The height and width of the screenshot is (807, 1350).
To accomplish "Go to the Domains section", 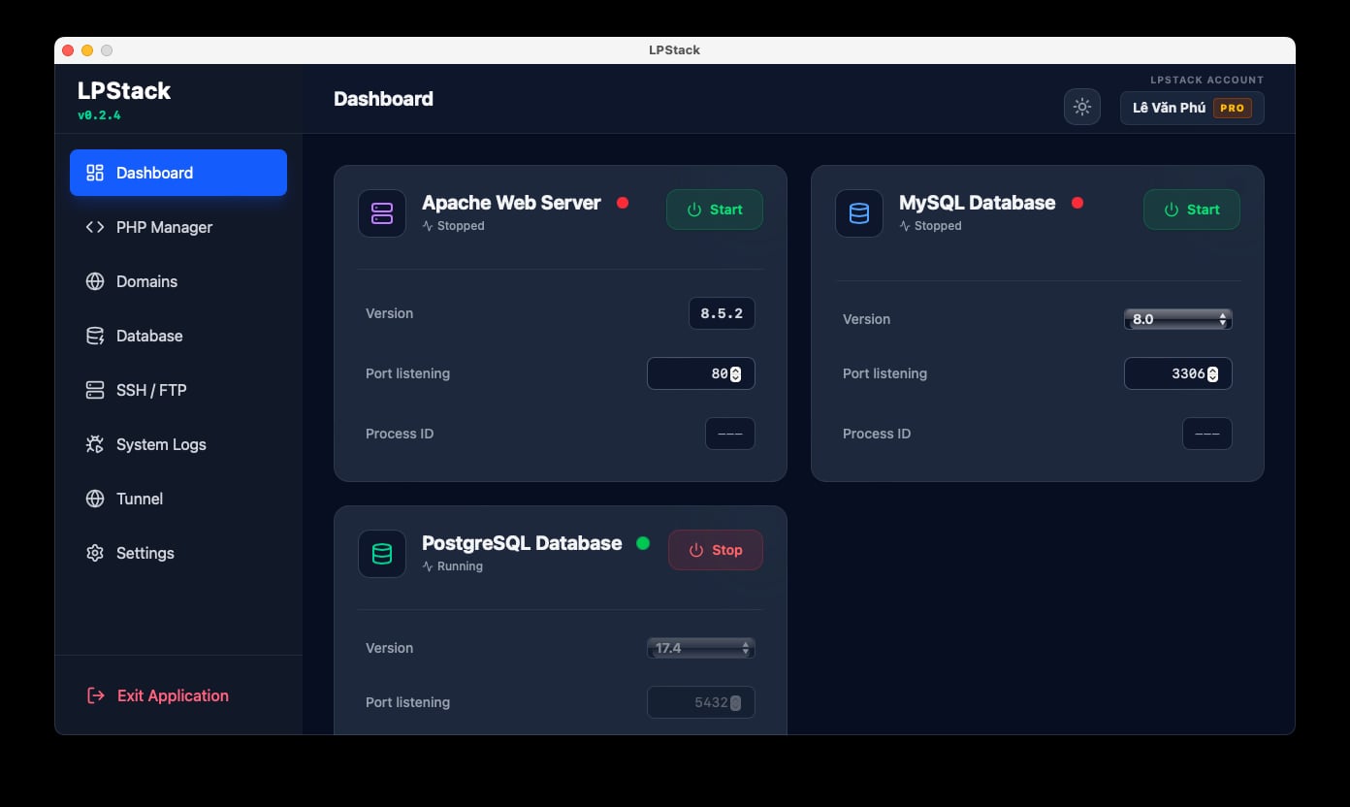I will pos(178,281).
